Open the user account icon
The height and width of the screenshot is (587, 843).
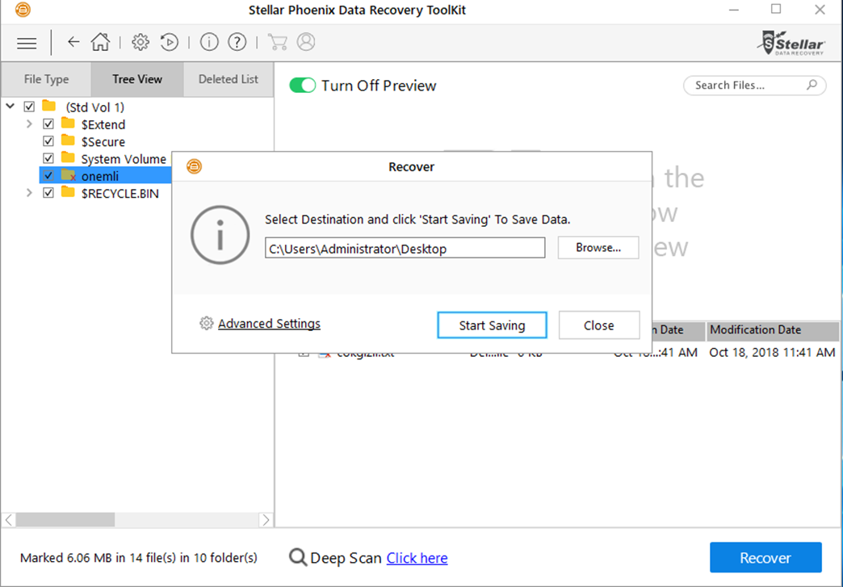(x=306, y=42)
